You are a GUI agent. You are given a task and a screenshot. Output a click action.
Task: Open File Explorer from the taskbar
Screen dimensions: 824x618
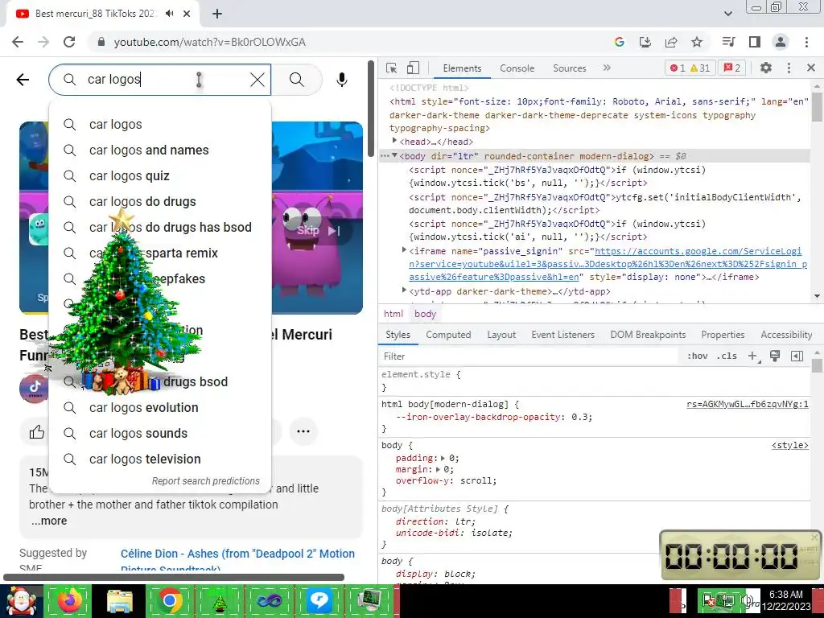pos(120,600)
